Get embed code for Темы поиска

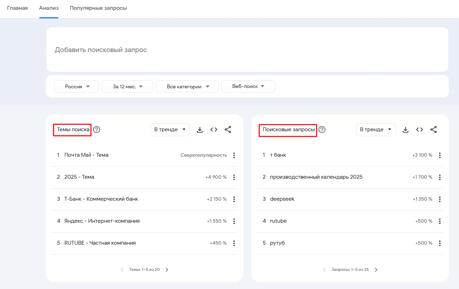click(214, 129)
